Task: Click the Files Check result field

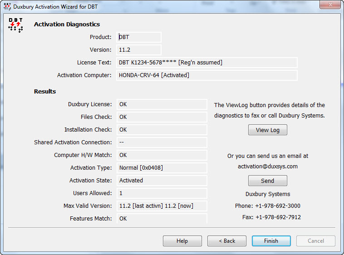Action: point(162,117)
